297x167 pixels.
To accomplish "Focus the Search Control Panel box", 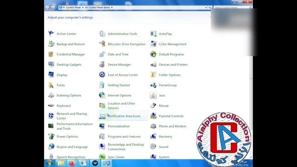I will click(232, 7).
